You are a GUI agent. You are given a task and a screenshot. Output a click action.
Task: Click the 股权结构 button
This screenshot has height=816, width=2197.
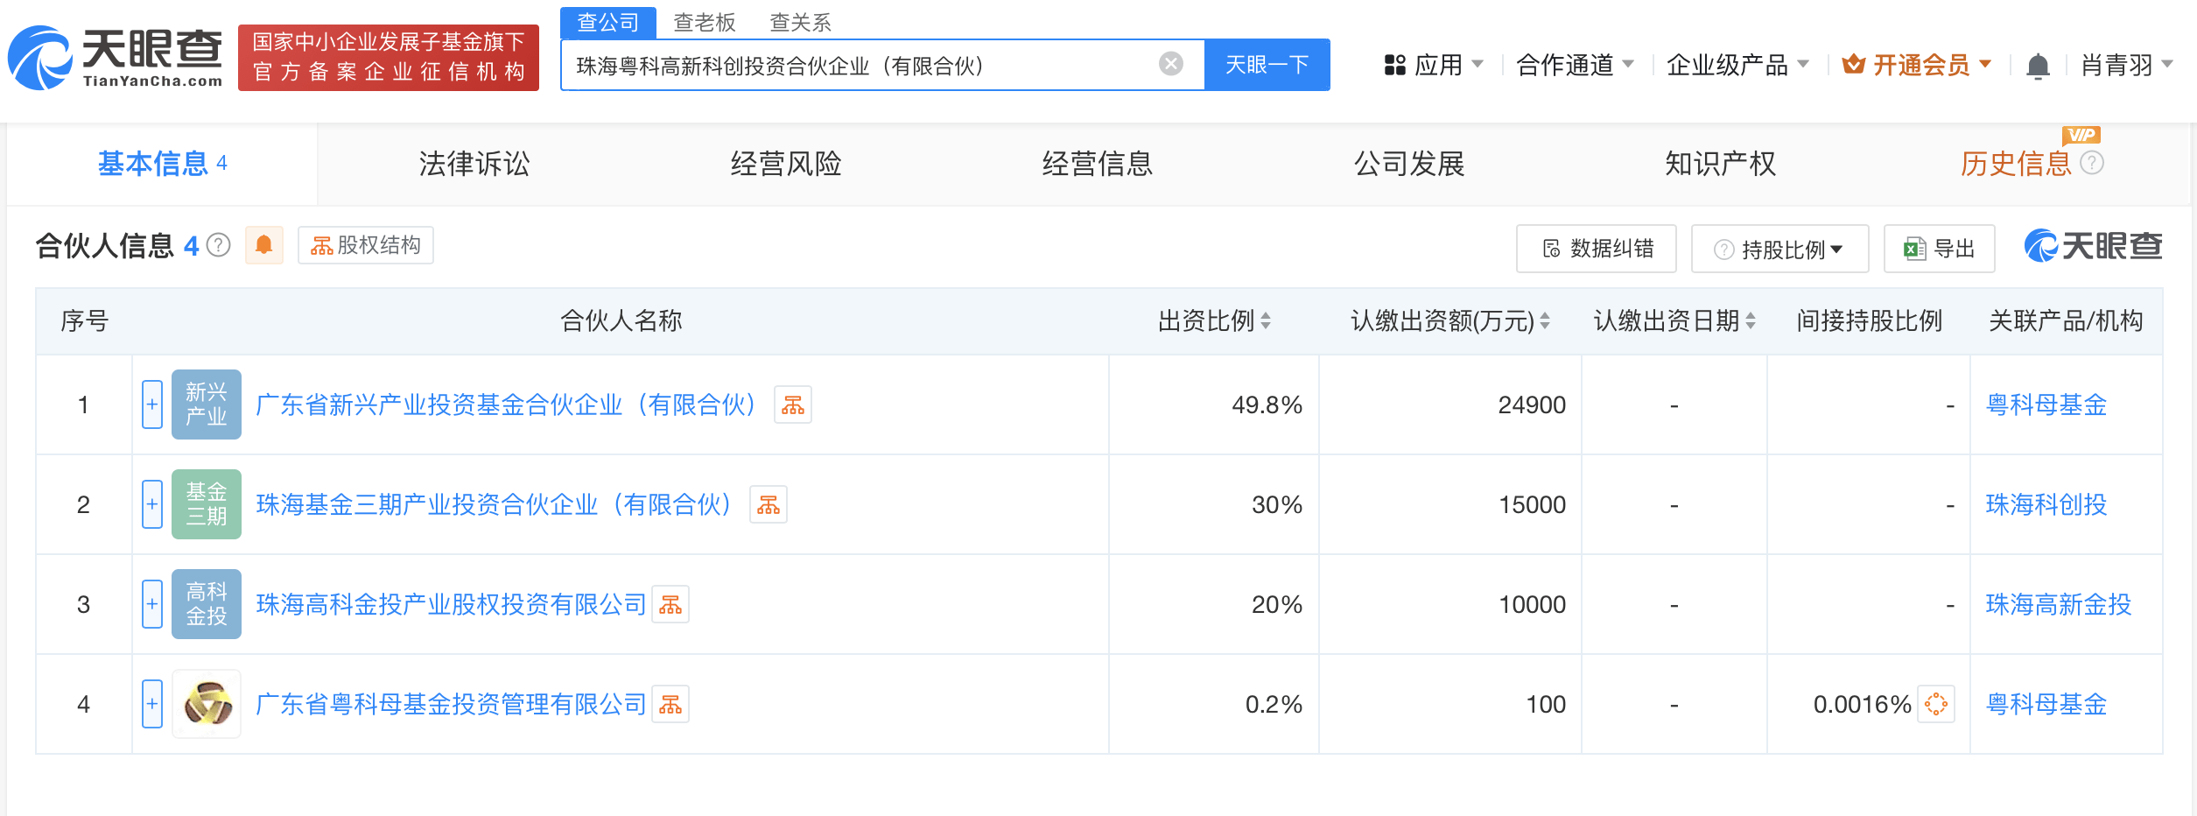[x=366, y=245]
